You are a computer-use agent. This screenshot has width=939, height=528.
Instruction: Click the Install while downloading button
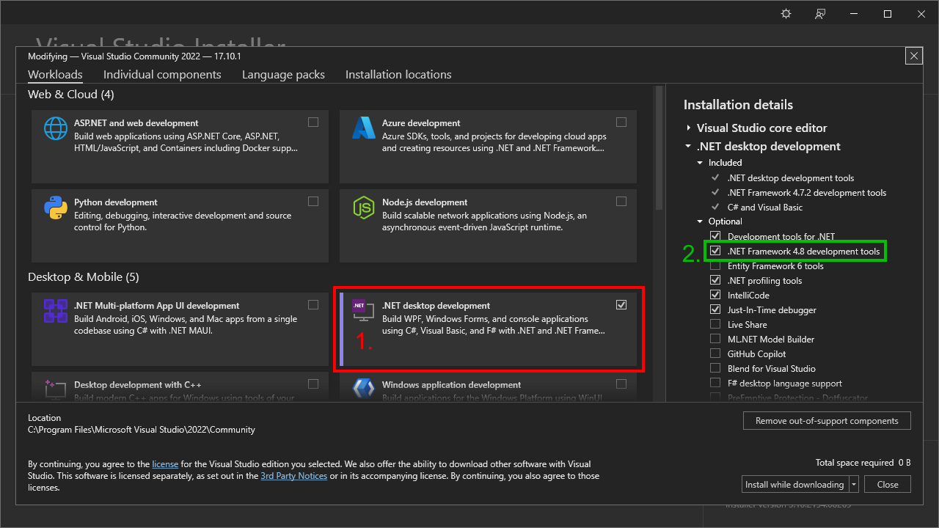[x=794, y=484]
